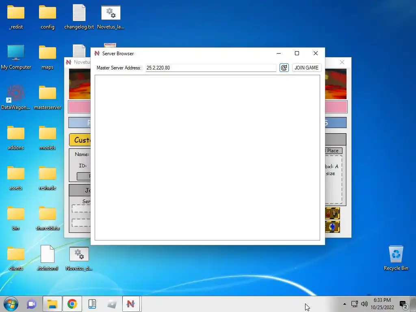Open the assets folder
This screenshot has width=416, height=312.
tap(16, 178)
